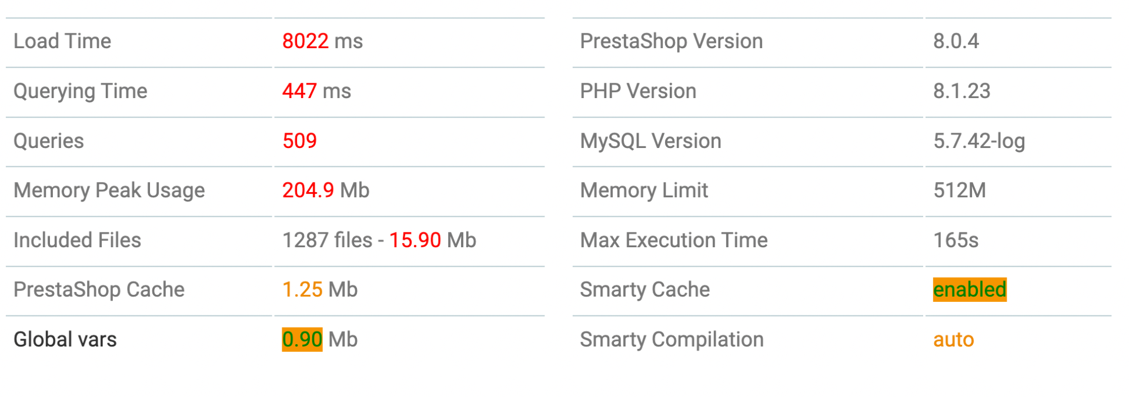1129x397 pixels.
Task: Click the Querying Time label
Action: (x=80, y=91)
